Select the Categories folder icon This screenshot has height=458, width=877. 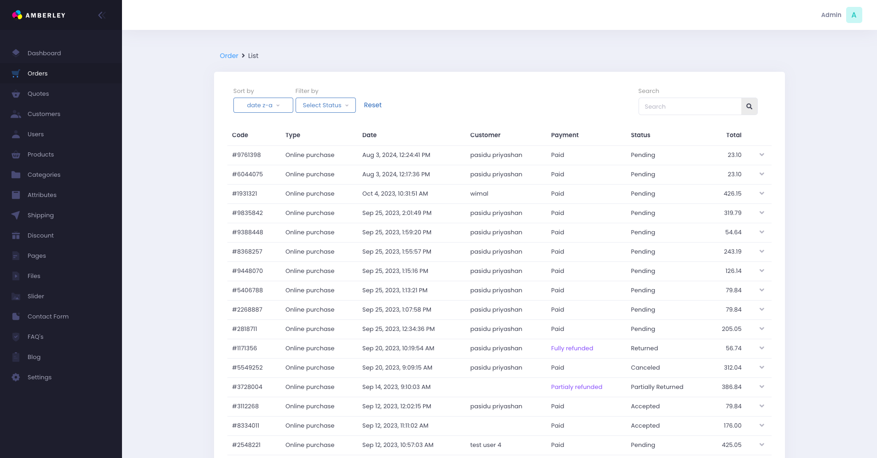click(15, 174)
